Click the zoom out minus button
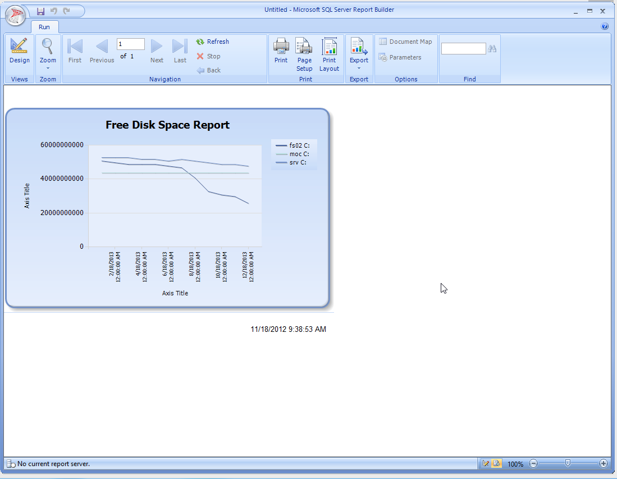The width and height of the screenshot is (617, 479). point(533,464)
